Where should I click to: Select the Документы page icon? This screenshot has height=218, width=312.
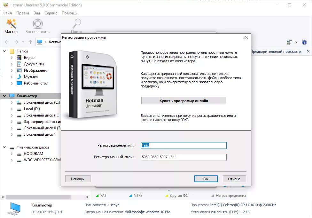pyautogui.click(x=19, y=64)
